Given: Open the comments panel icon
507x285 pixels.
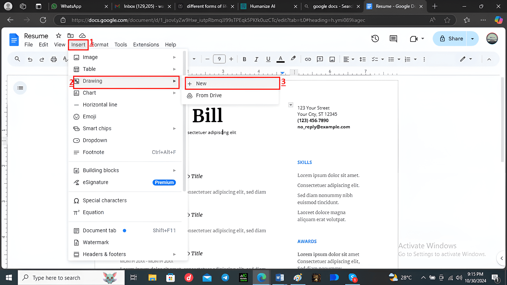Looking at the screenshot, I should 393,39.
